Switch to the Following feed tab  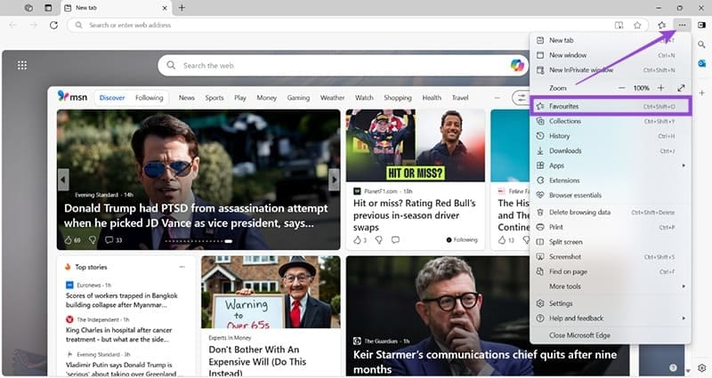point(149,98)
